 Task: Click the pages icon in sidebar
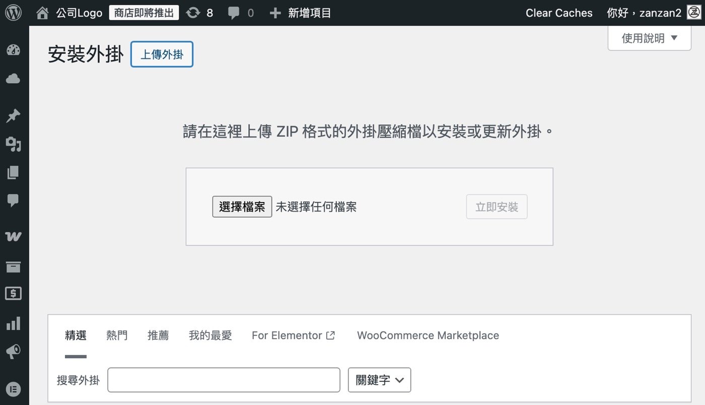(x=14, y=171)
